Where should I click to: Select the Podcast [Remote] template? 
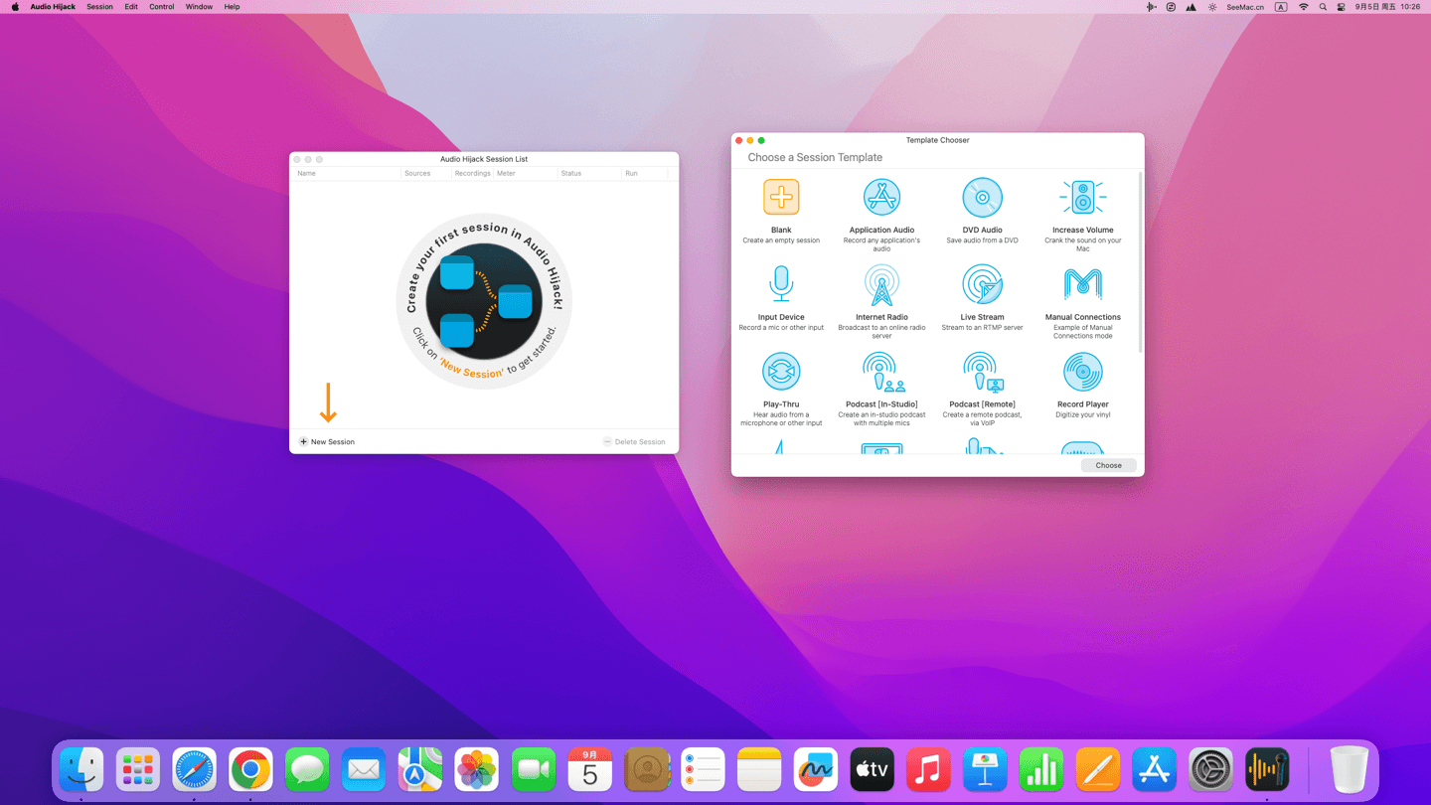click(982, 373)
